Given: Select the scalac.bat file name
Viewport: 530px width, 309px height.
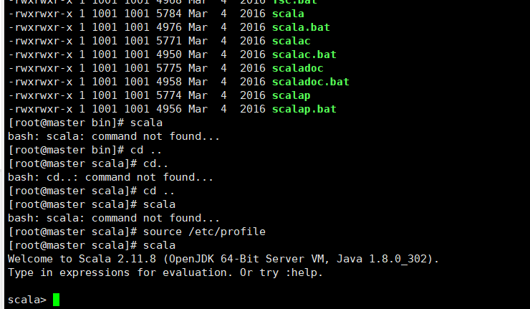Looking at the screenshot, I should click(304, 54).
